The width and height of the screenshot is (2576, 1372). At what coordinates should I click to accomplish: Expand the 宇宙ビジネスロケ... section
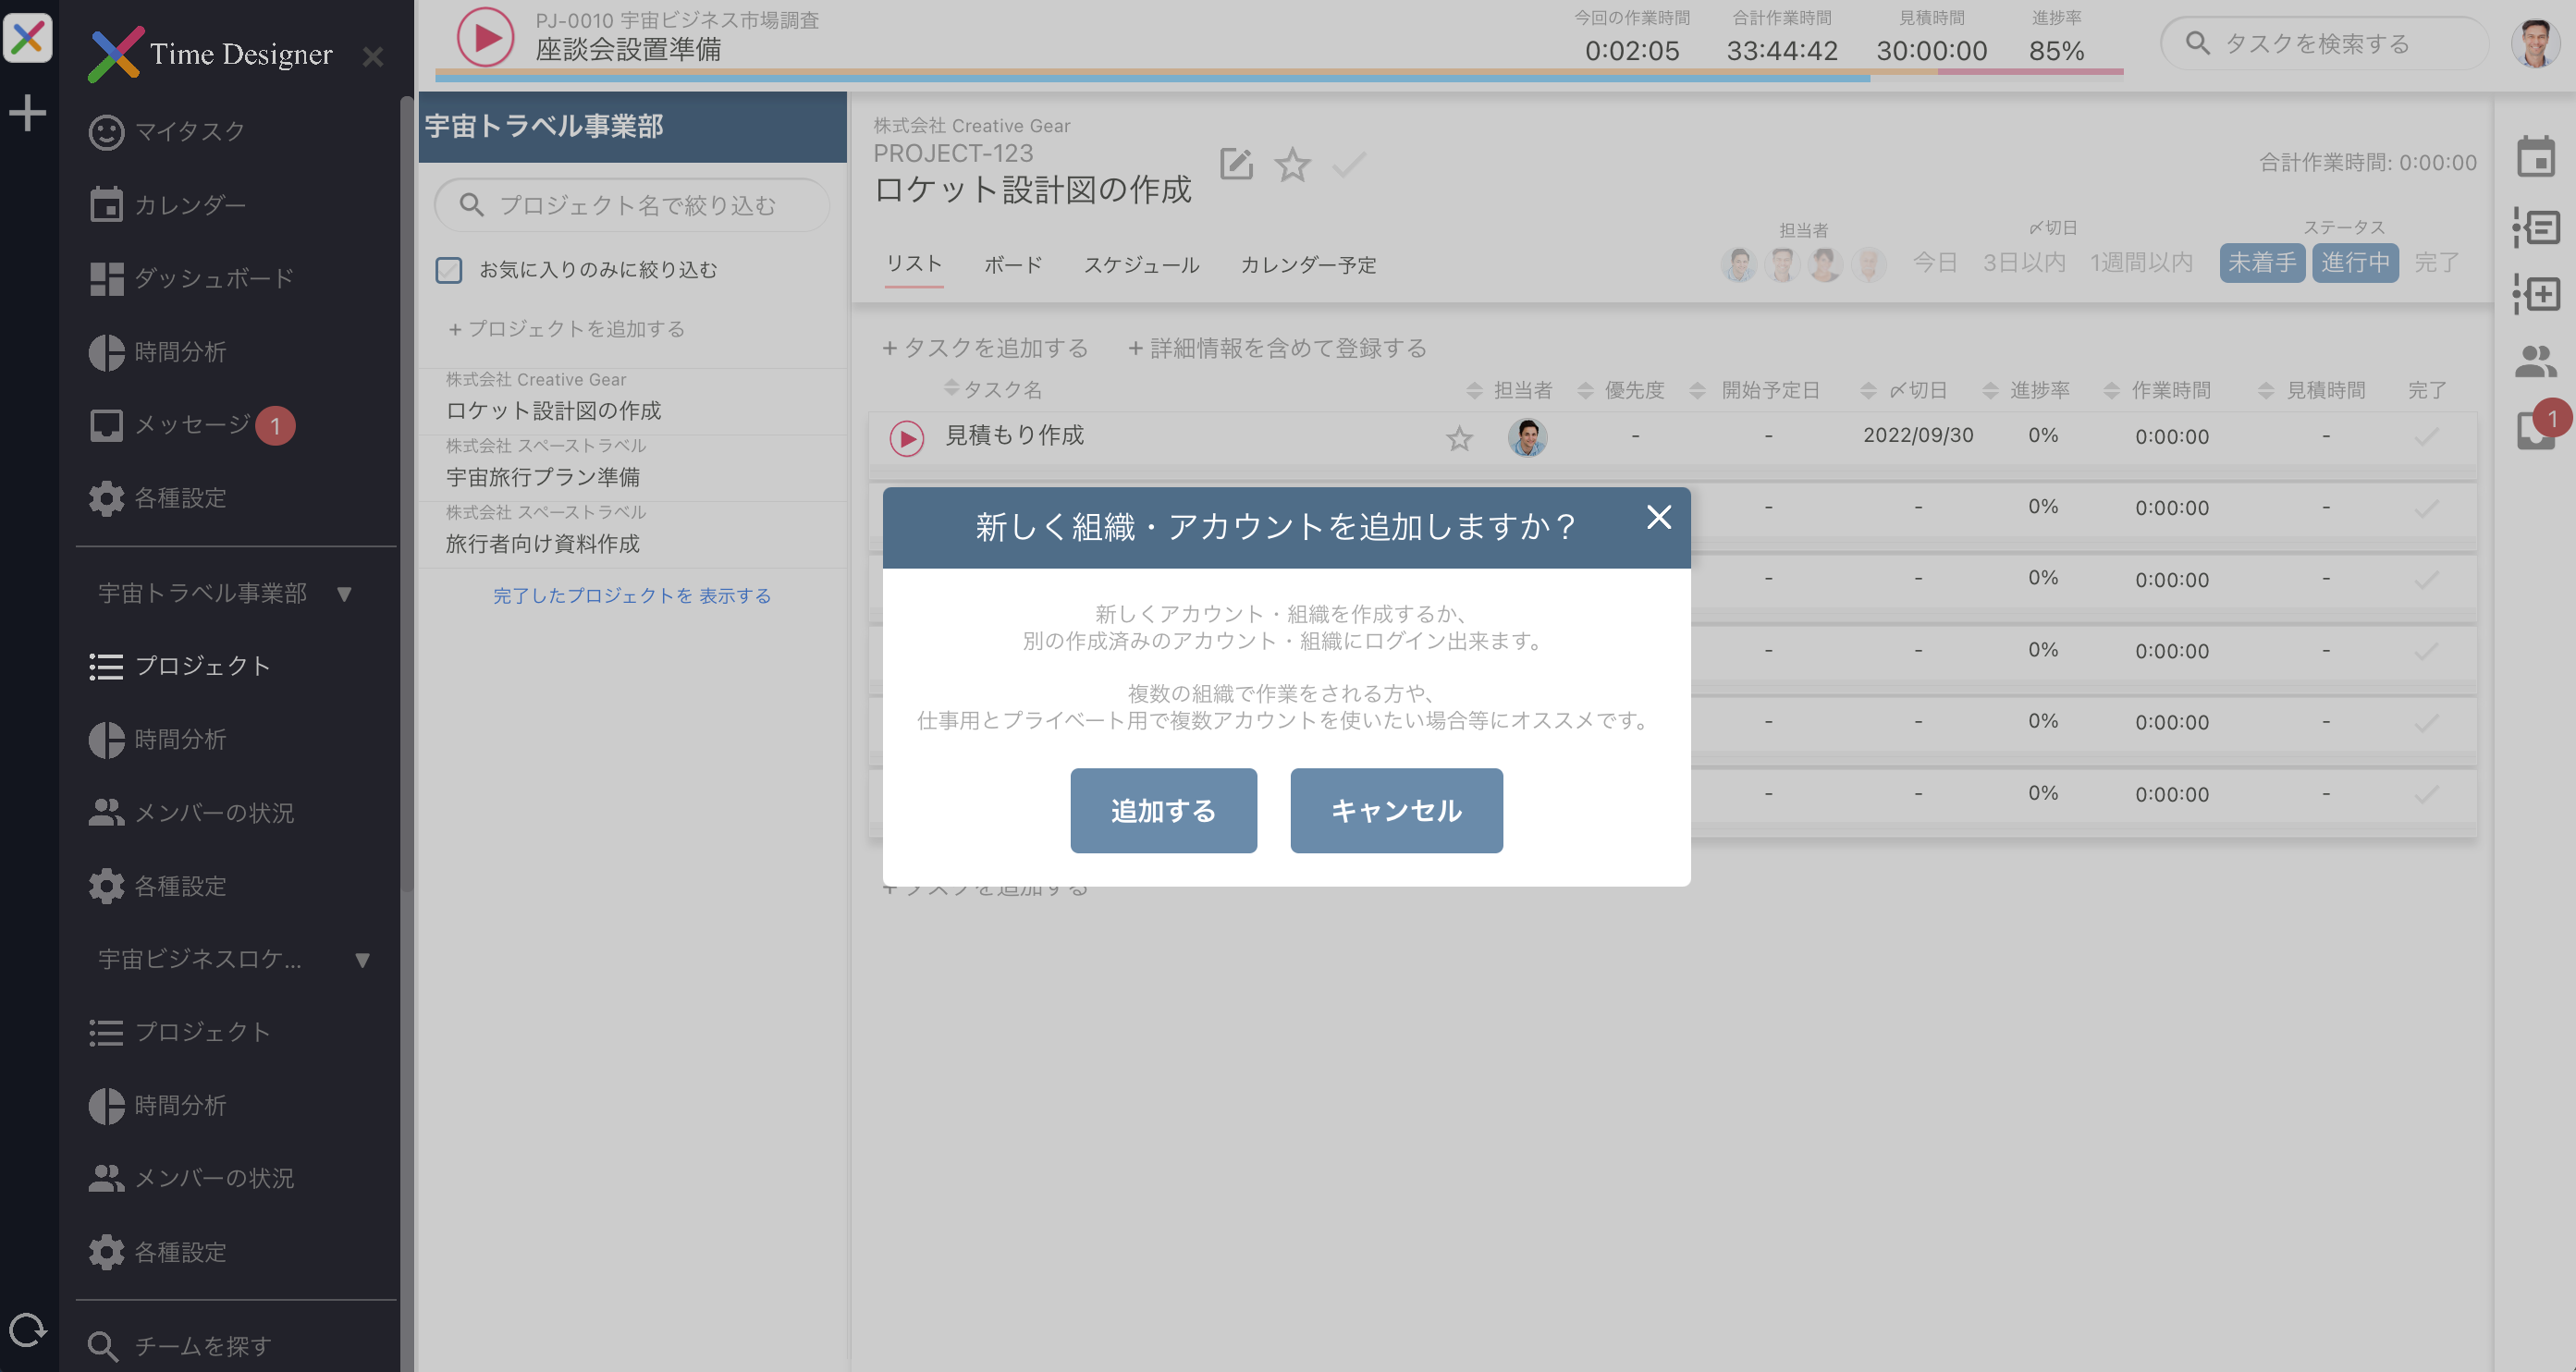point(362,960)
